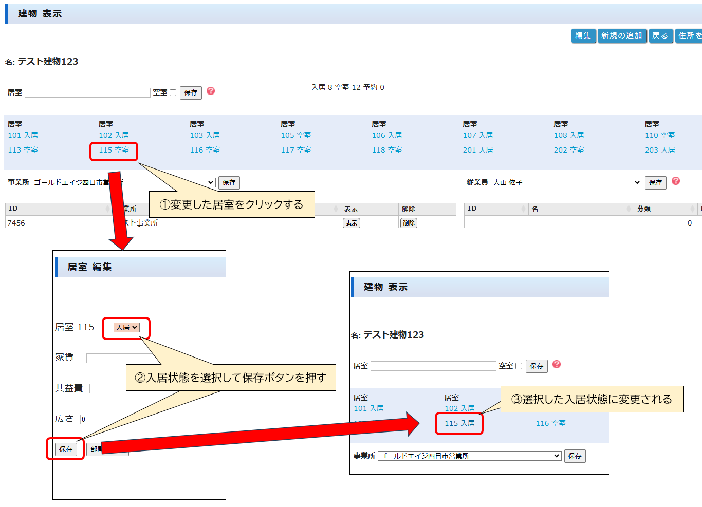Image resolution: width=702 pixels, height=507 pixels.
Task: Click the 削除 button in row 7456
Action: click(x=409, y=223)
